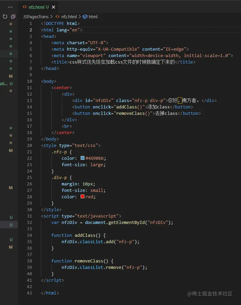This screenshot has height=305, width=241.
Task: Click 'small' font-size value on line 27
Action: [x=97, y=190]
